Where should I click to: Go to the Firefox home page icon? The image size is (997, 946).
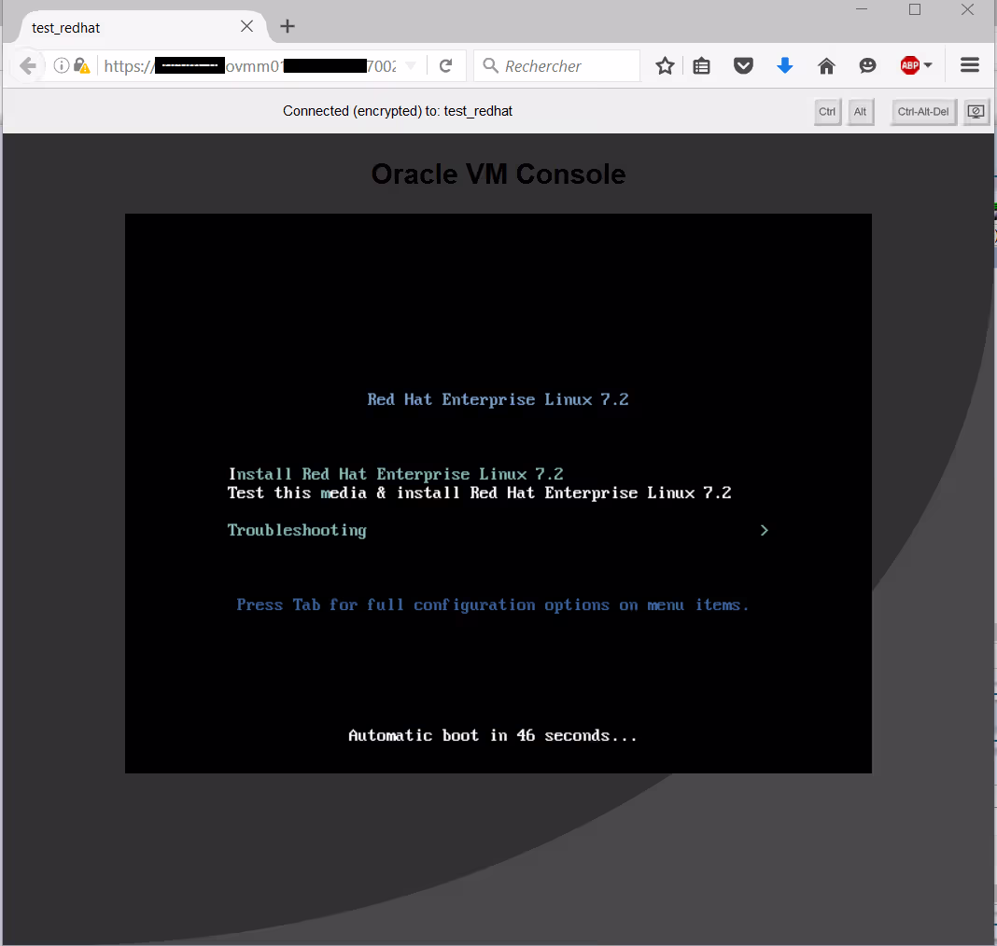click(x=826, y=65)
